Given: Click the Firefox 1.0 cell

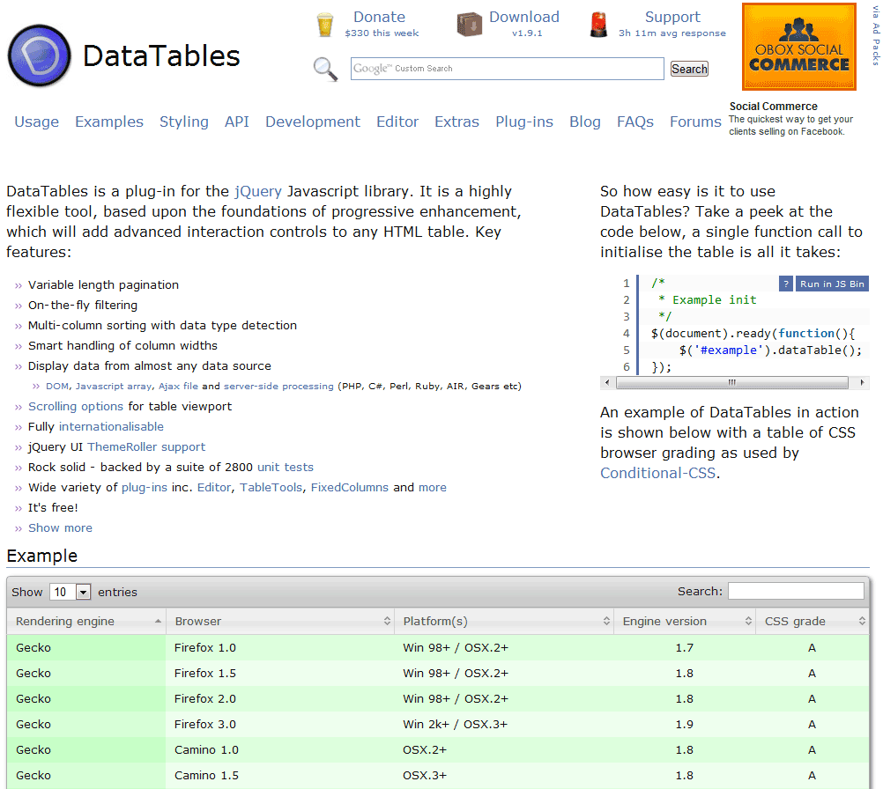Looking at the screenshot, I should tap(280, 648).
